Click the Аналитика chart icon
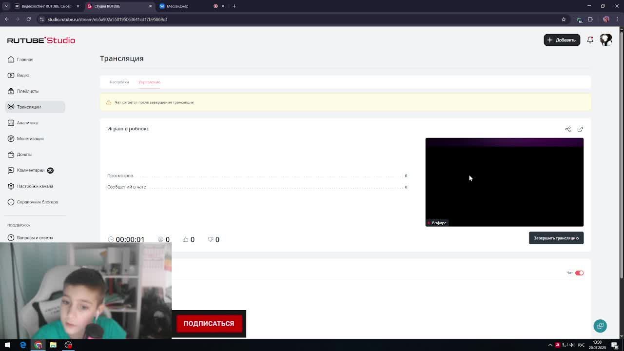The height and width of the screenshot is (351, 624). pyautogui.click(x=11, y=123)
